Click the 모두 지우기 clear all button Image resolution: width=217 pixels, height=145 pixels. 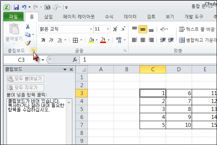25,88
